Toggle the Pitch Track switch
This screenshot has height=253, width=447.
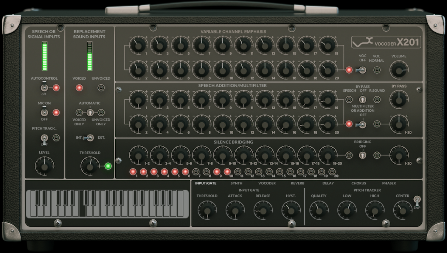[44, 138]
